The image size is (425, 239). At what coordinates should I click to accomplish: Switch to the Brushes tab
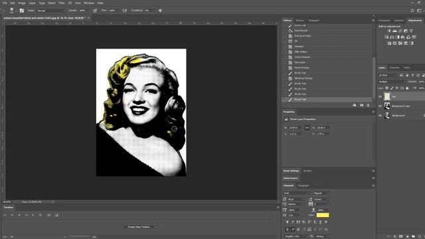[307, 171]
